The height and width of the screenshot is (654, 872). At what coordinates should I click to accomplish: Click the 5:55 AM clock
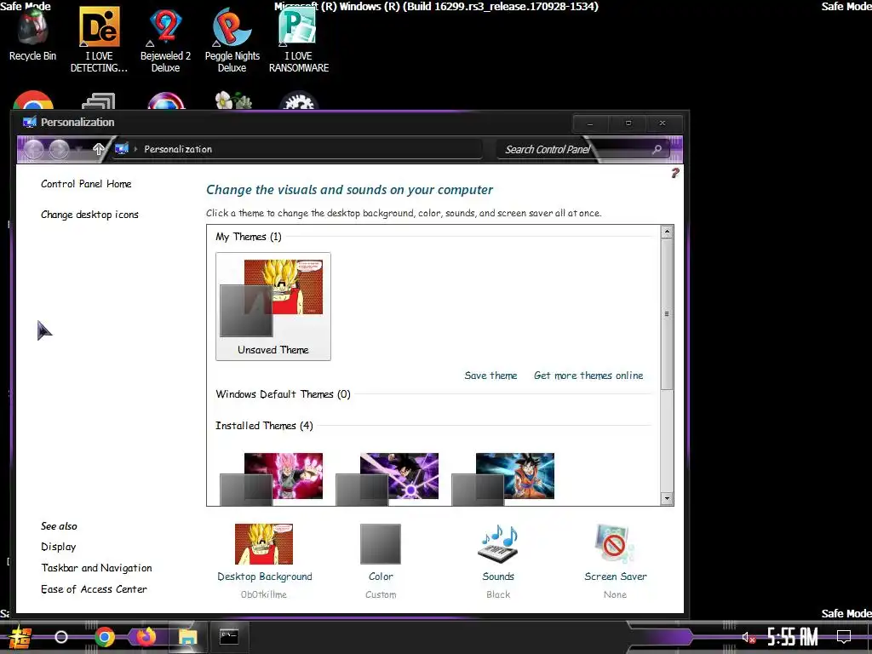(x=793, y=637)
